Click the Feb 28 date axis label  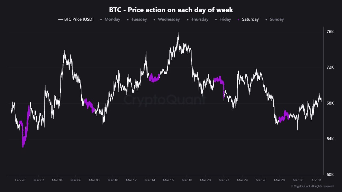20,180
